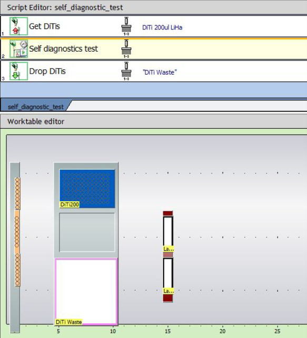Select the Get DiTis script line
The image size is (307, 338).
pos(154,26)
